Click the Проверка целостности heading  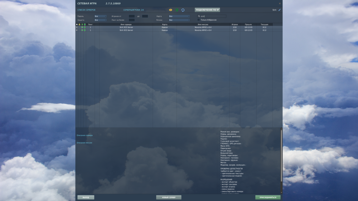point(231,168)
